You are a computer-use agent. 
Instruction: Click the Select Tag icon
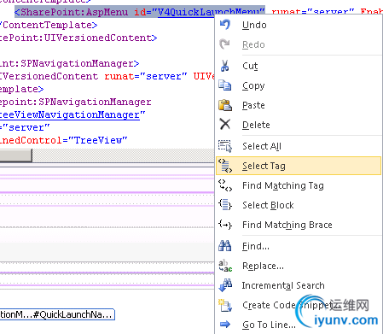tap(225, 166)
